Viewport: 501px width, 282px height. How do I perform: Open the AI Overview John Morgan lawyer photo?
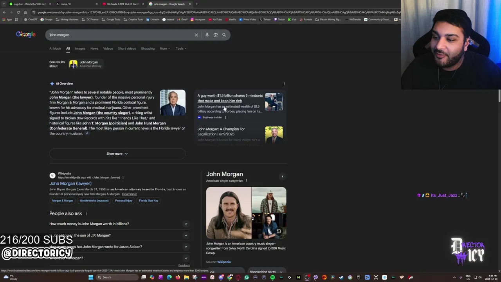pyautogui.click(x=173, y=103)
